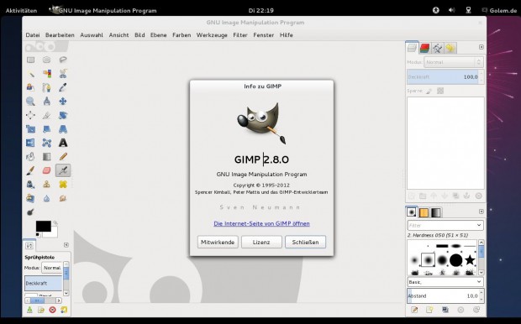Switch to the Undo History tab
Viewport: 521px width, 324px height.
[x=450, y=48]
